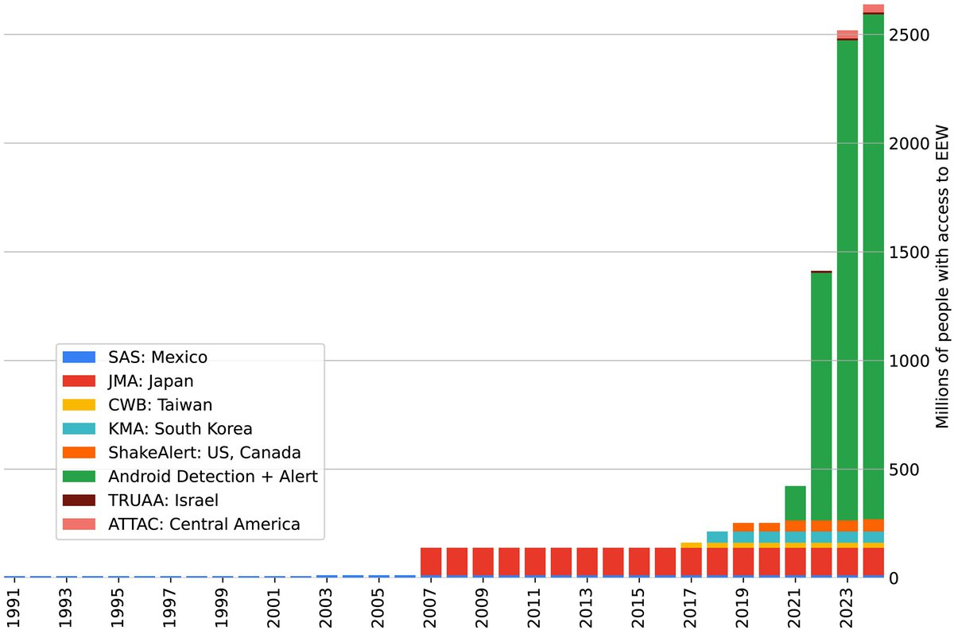Click the pink ATTAC: Central America swatch
This screenshot has height=630, width=954.
79,524
